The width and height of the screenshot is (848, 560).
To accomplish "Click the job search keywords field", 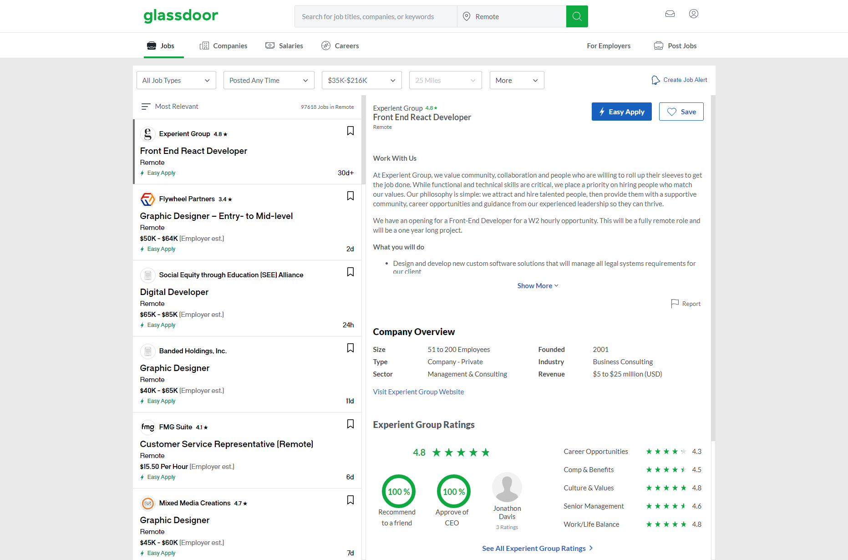I will (x=376, y=16).
